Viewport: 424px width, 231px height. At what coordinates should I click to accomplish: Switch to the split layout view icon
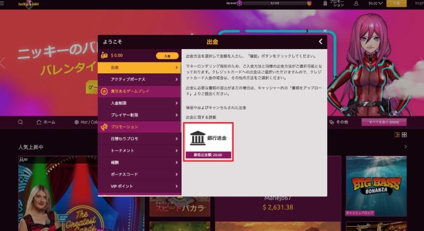(397, 135)
